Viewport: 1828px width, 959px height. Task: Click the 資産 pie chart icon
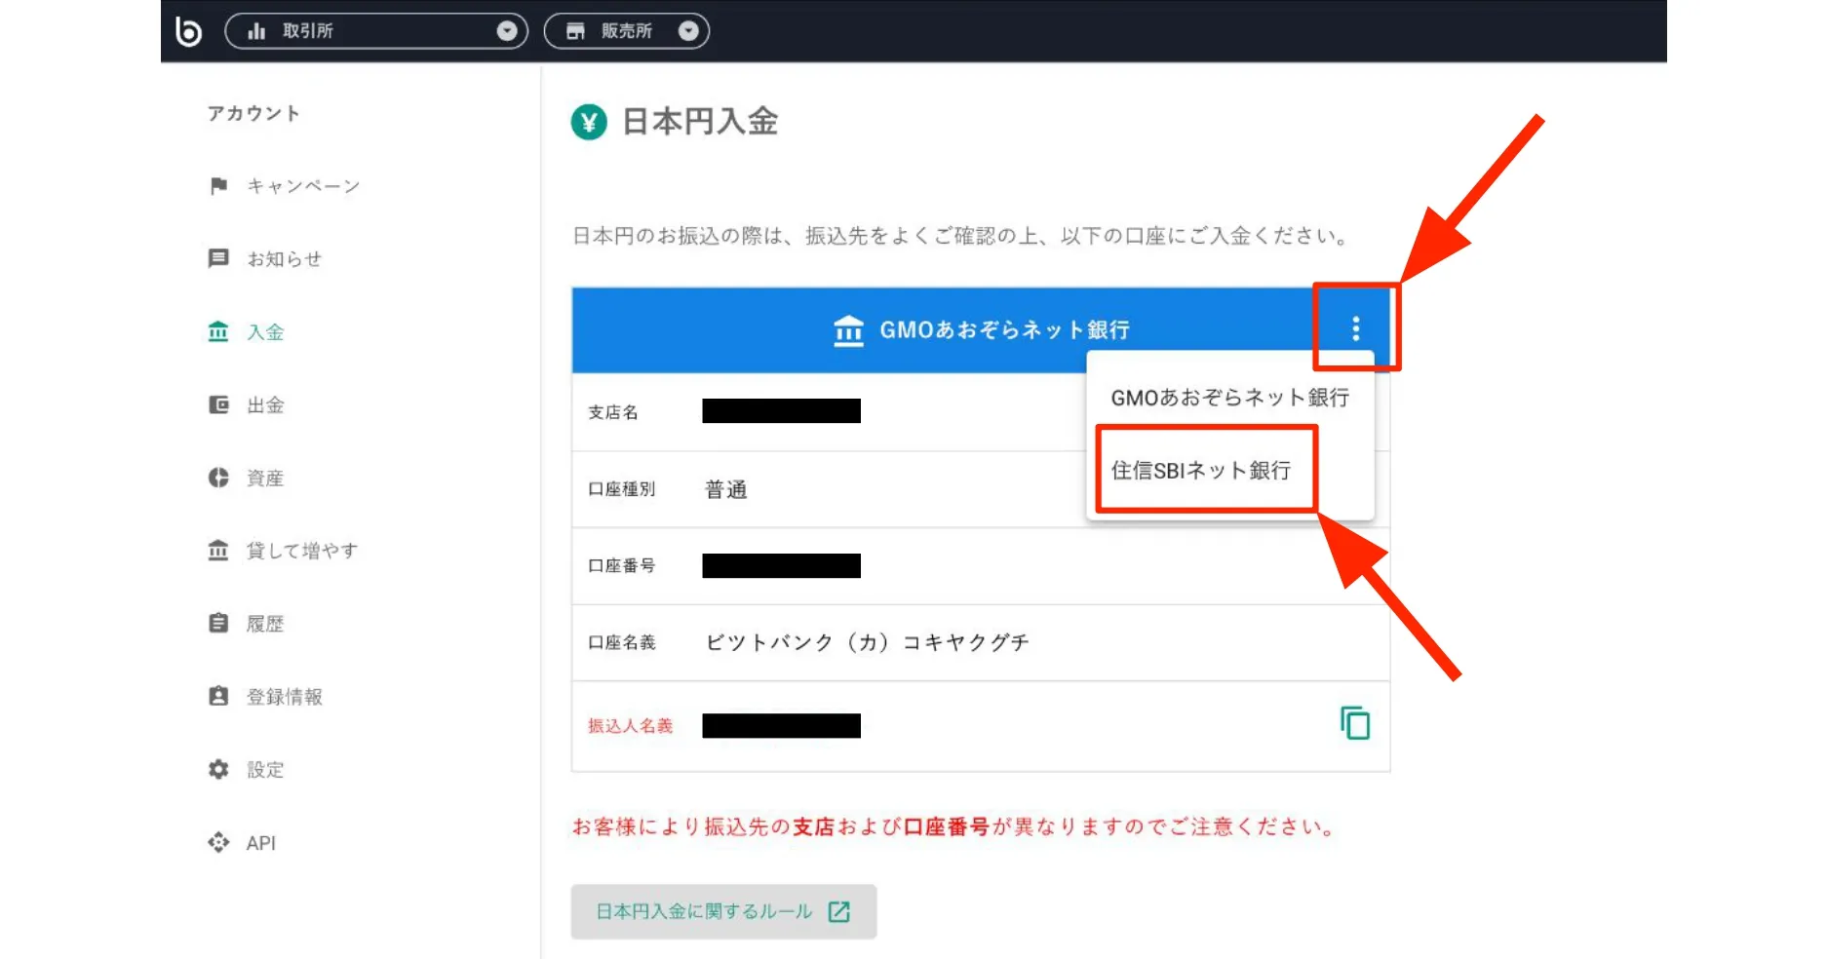(x=218, y=478)
